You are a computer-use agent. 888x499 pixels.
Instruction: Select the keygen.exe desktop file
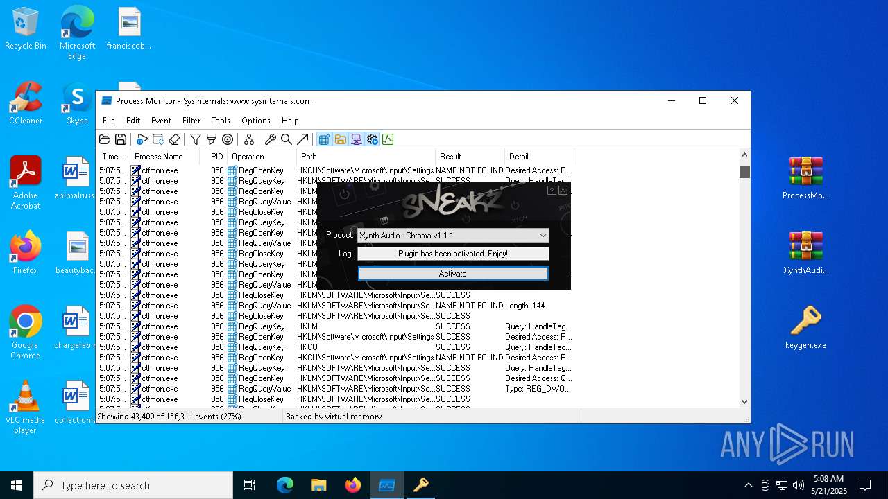[805, 328]
